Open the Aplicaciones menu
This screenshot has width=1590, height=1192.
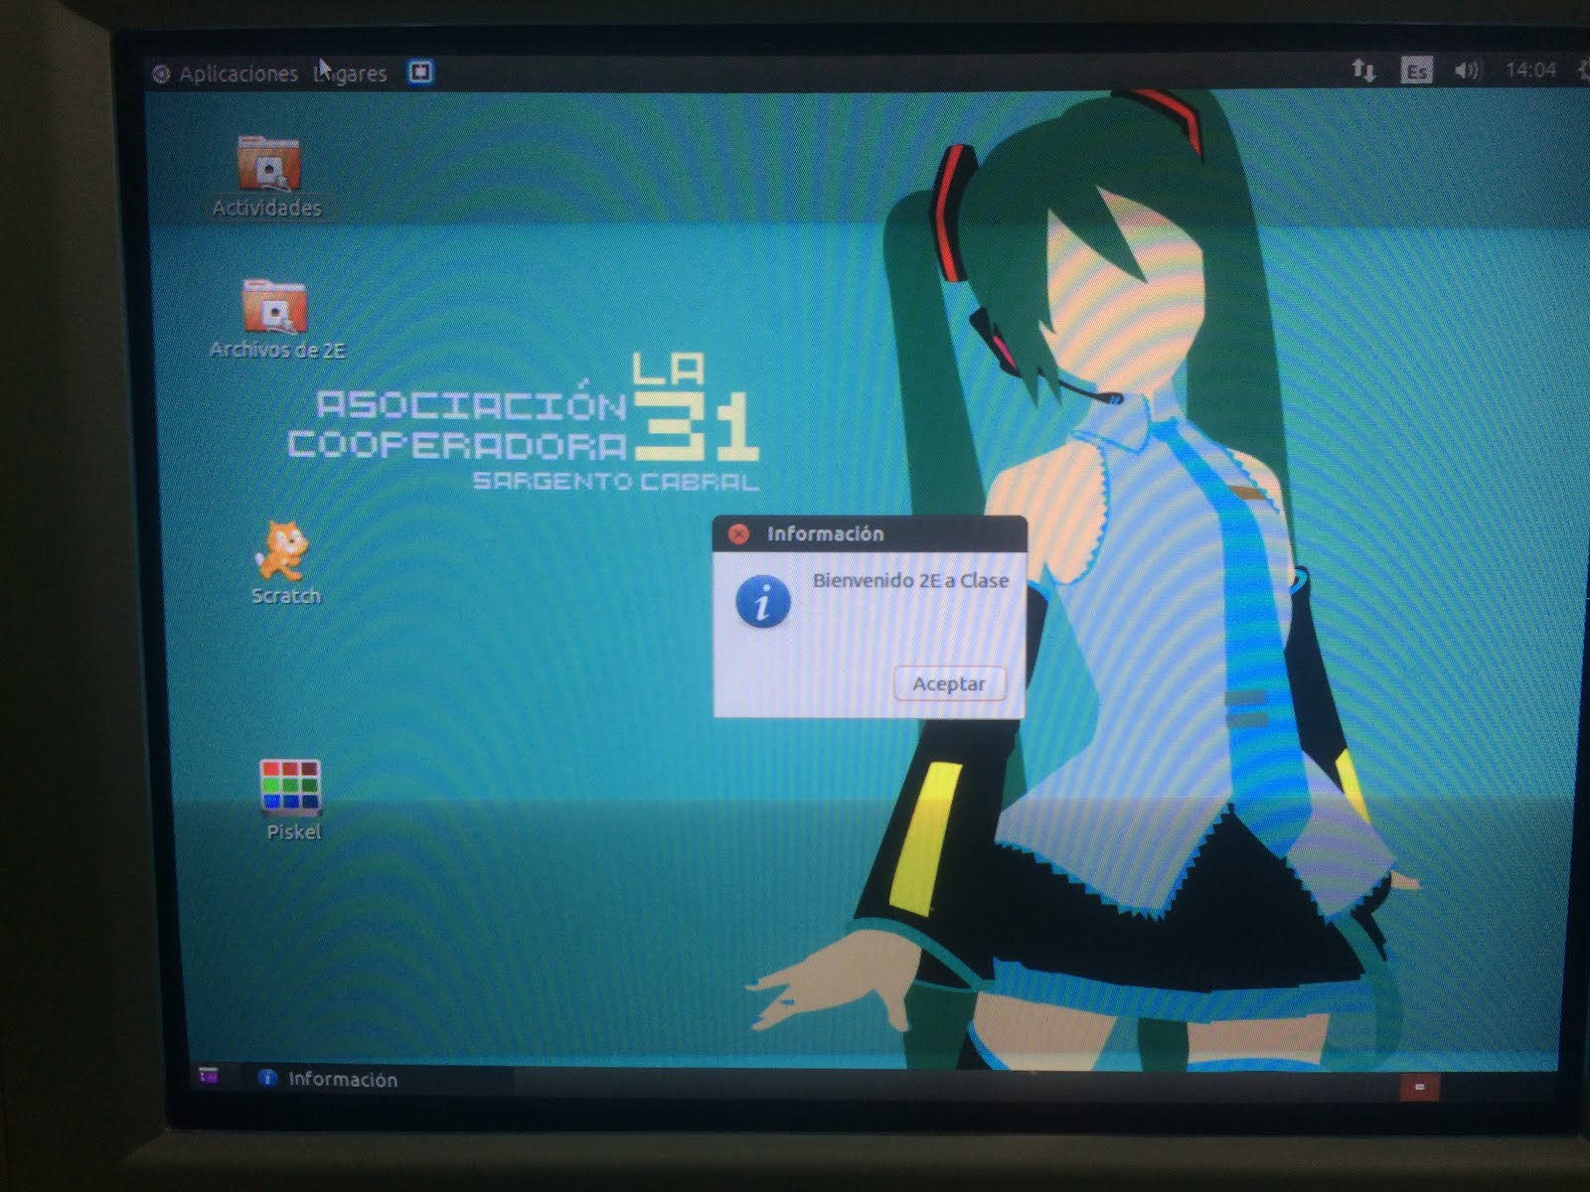pos(238,74)
